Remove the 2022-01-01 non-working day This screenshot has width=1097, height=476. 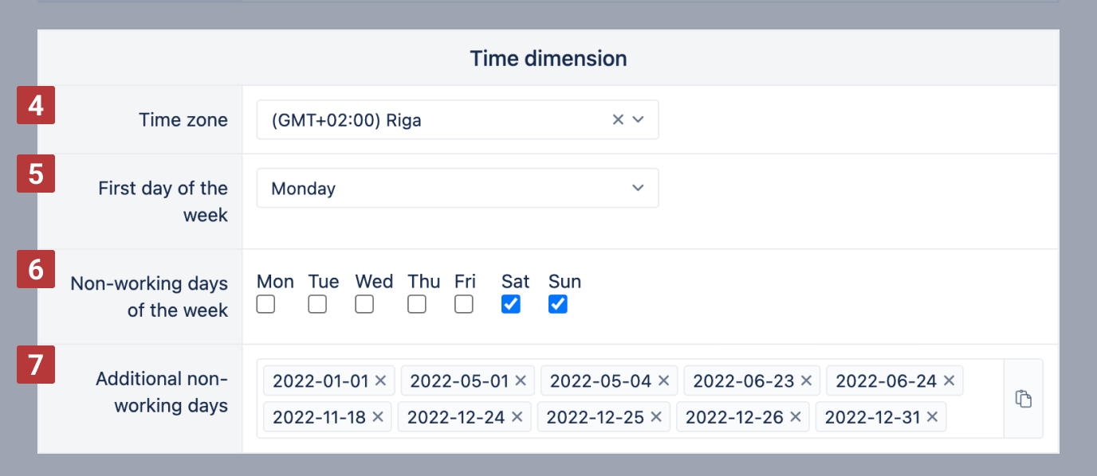380,381
